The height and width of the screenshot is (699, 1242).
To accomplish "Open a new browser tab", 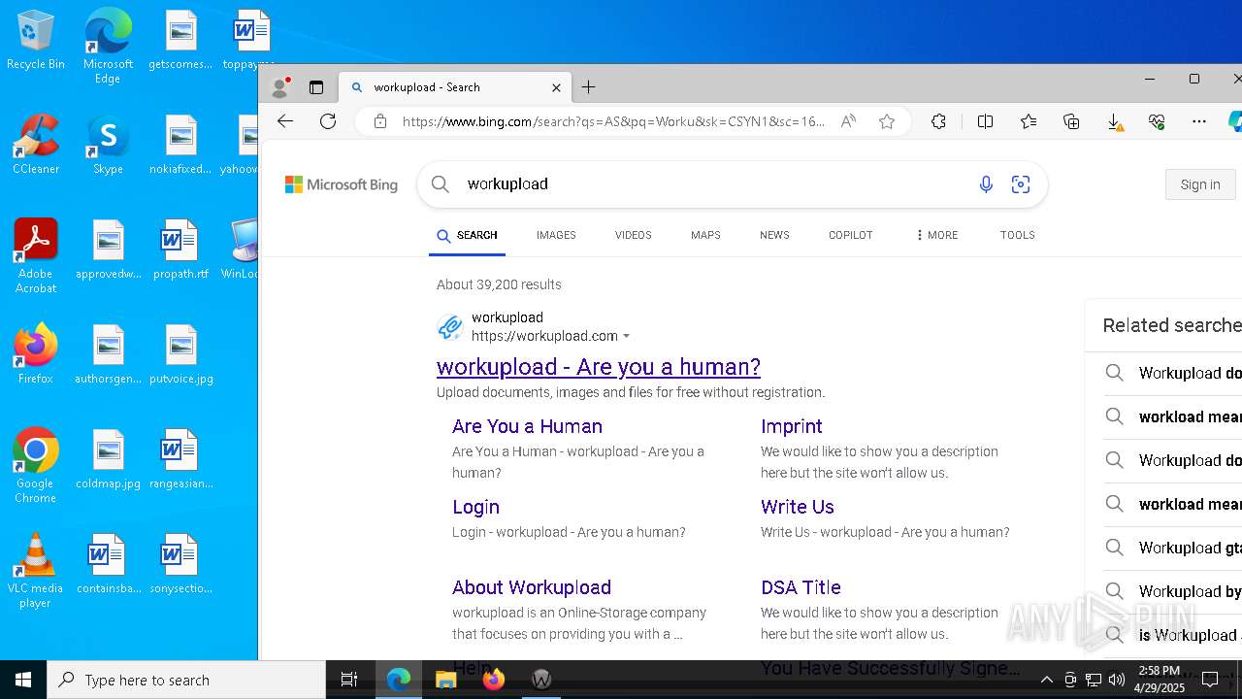I will [588, 87].
